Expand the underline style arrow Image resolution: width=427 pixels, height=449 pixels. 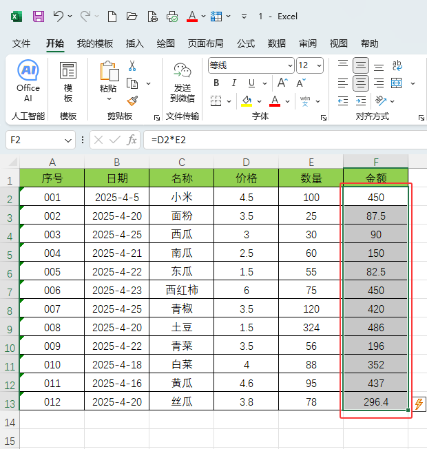click(x=264, y=83)
